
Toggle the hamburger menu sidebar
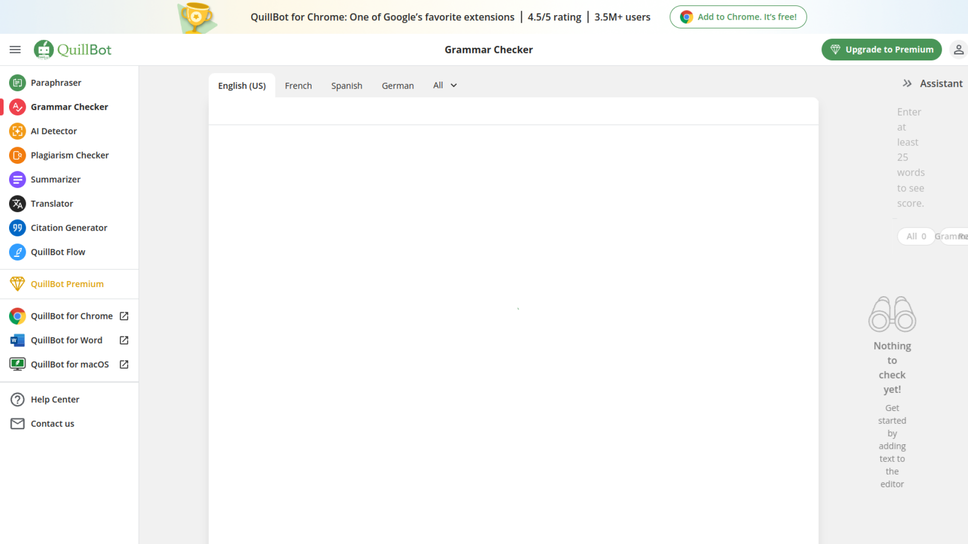15,49
